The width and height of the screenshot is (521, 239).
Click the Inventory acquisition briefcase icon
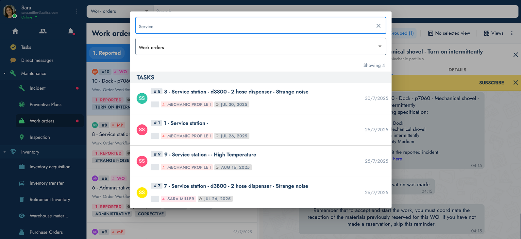pos(22,167)
